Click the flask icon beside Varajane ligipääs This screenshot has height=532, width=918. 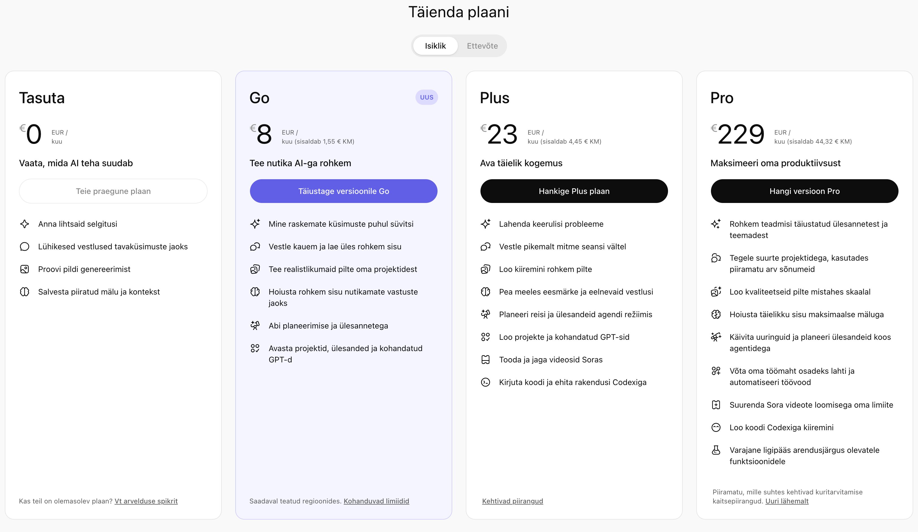(716, 450)
